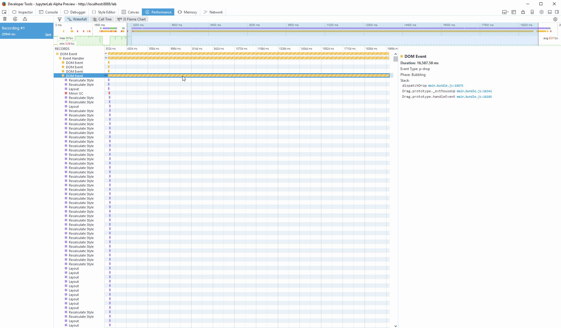Import a recording using the upload icon

25,19
